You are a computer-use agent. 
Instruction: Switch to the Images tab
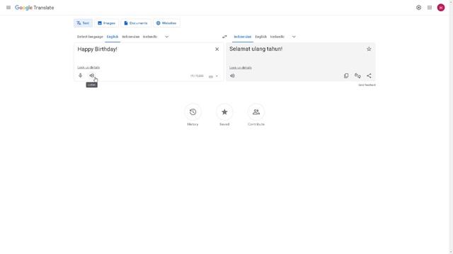pos(106,23)
